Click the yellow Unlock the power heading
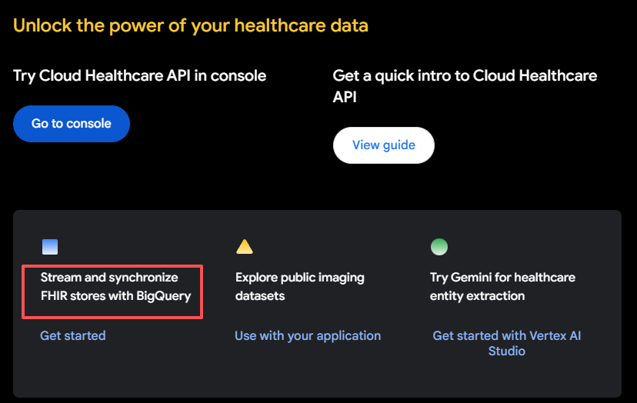 191,25
